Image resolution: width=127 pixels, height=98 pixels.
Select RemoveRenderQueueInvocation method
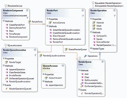(67, 39)
